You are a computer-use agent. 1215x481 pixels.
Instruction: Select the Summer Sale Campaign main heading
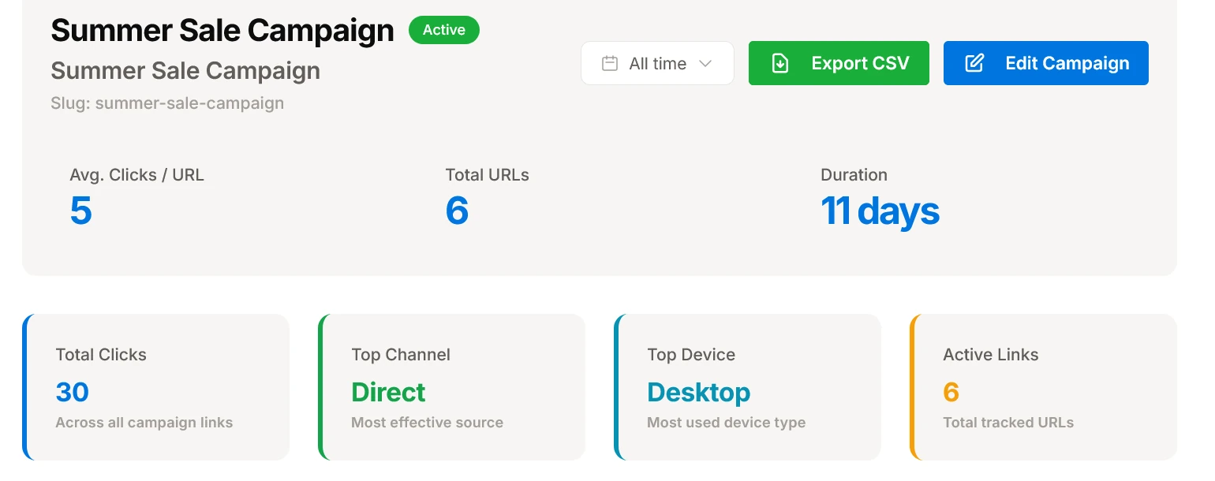222,31
